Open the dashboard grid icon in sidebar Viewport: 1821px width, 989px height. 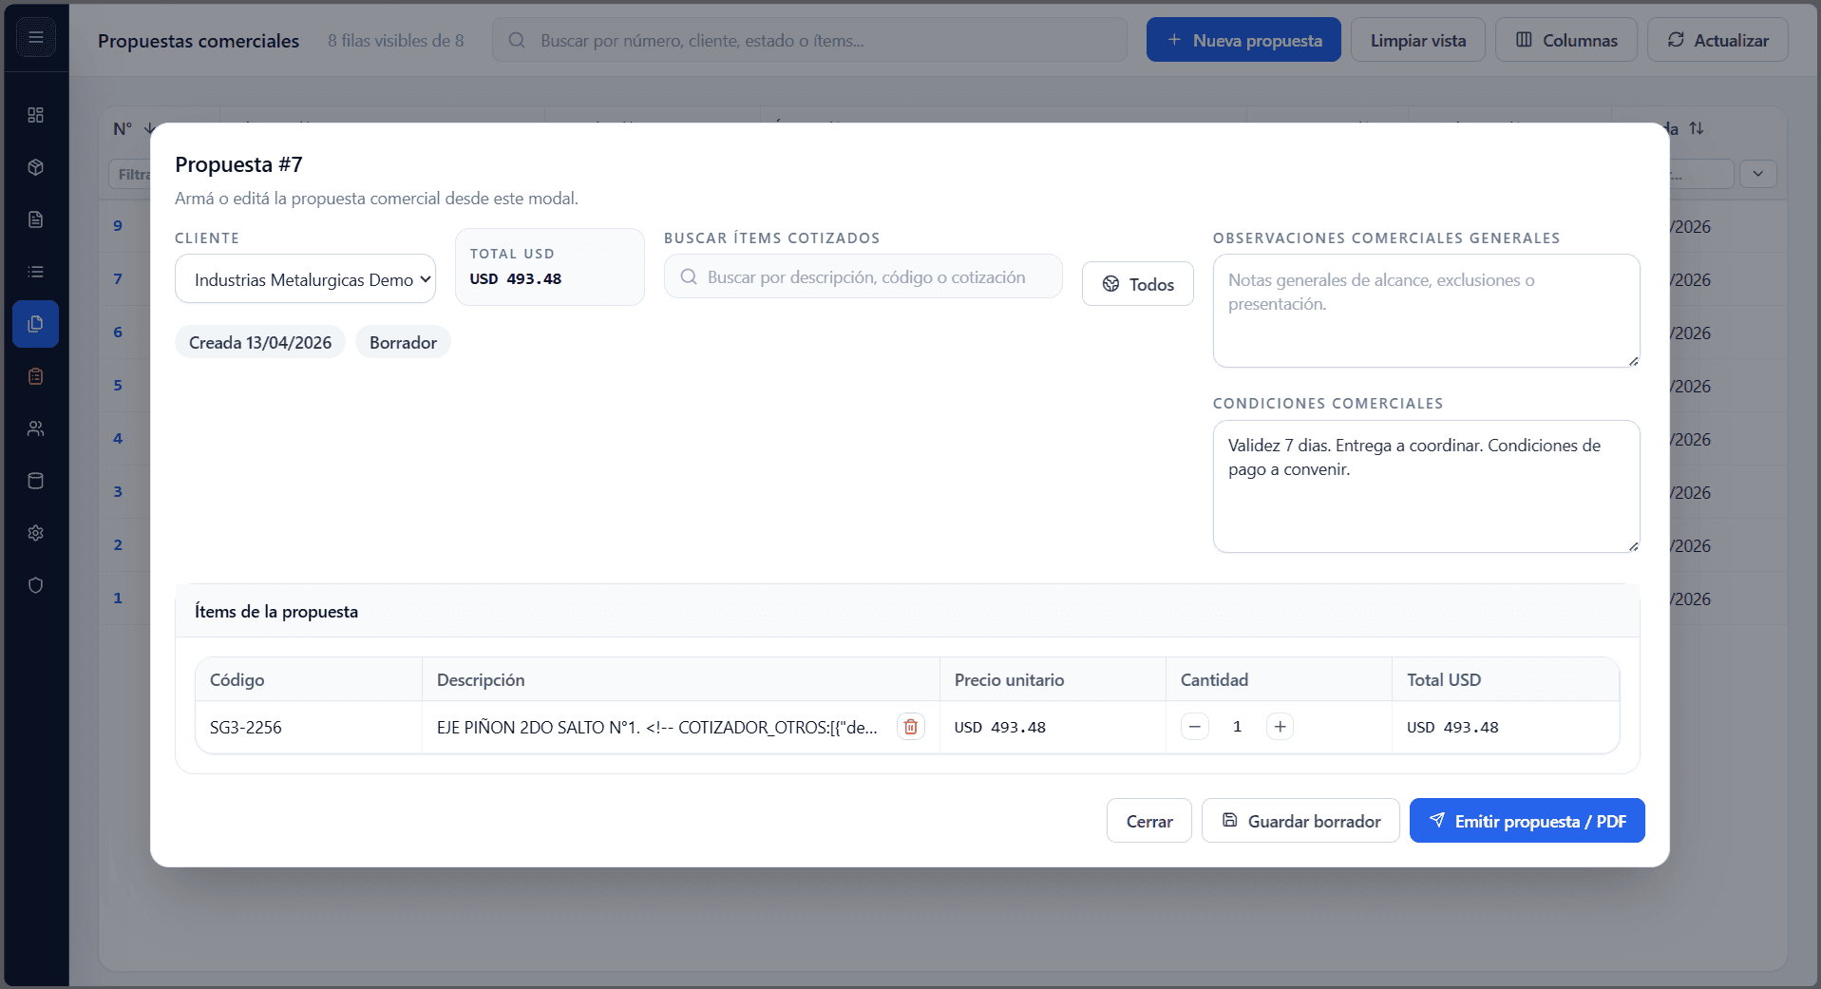(36, 115)
